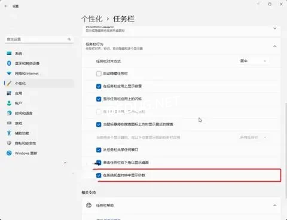The width and height of the screenshot is (287, 220).
Task: Toggle the recent searches on hover checkbox
Action: (99, 124)
